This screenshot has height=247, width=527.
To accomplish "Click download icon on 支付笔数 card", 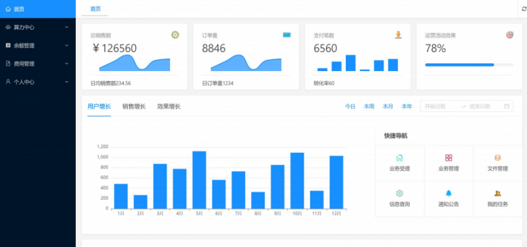I will (x=399, y=35).
